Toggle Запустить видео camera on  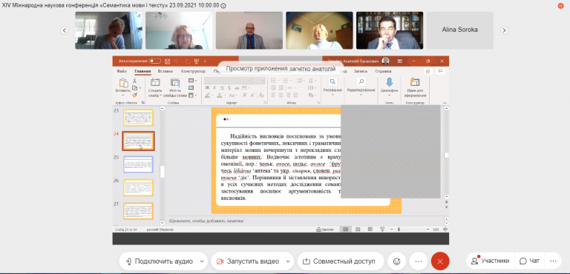click(x=249, y=261)
